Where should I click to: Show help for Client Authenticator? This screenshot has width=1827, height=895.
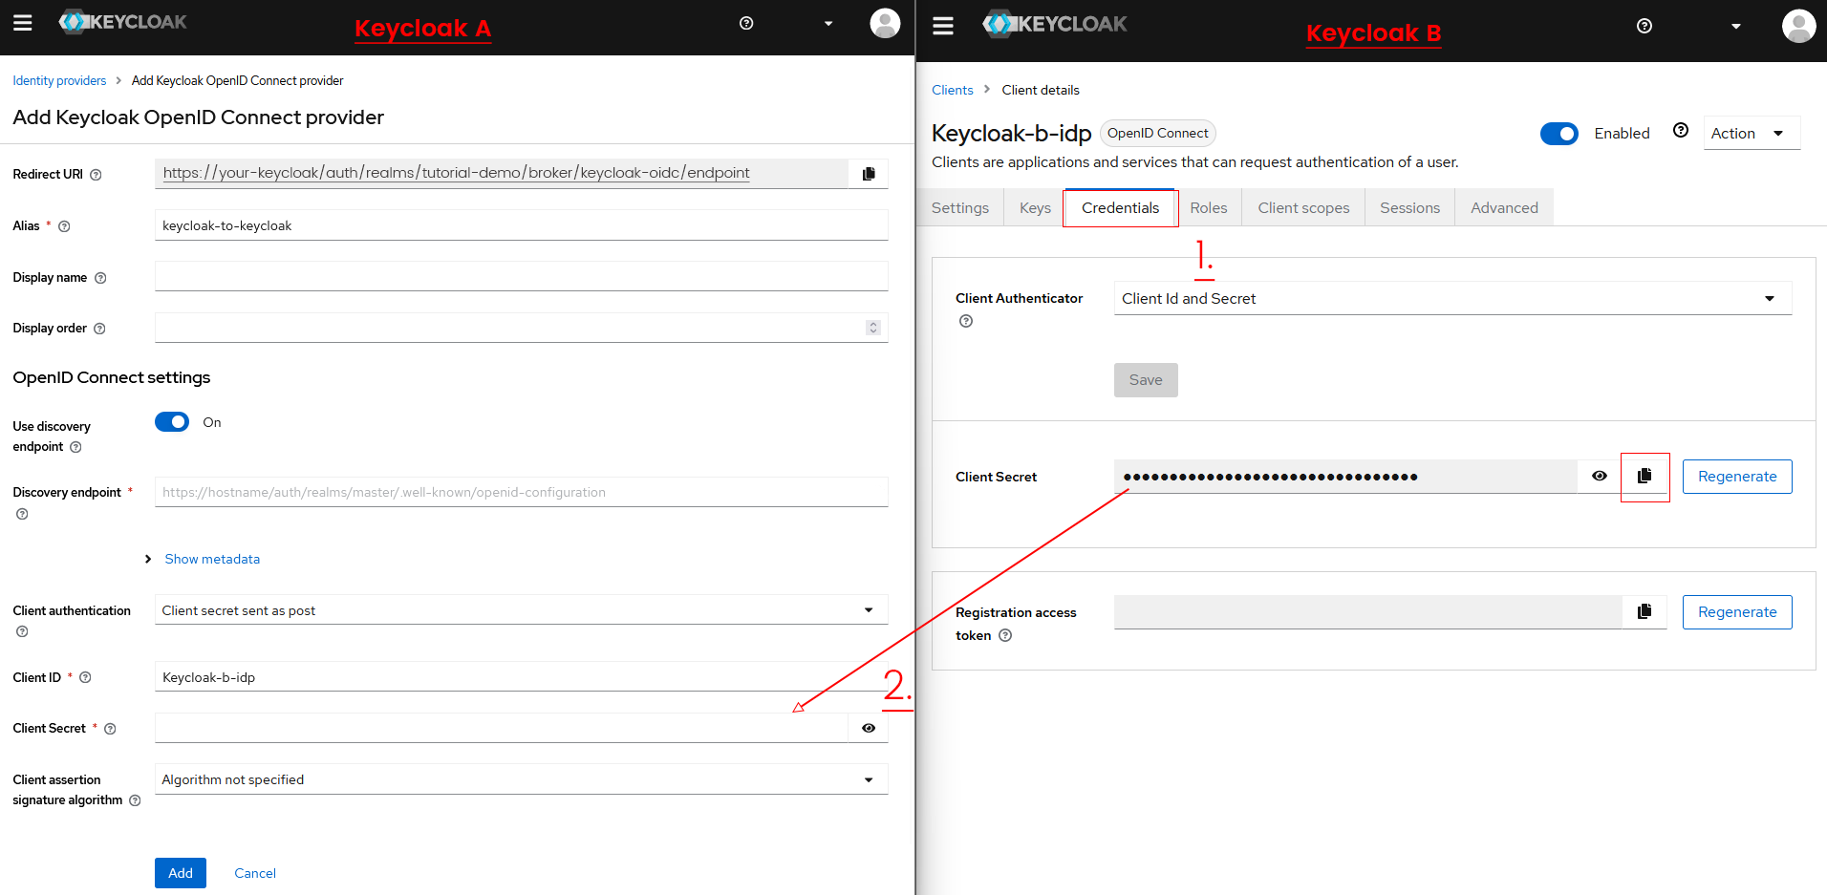tap(966, 321)
